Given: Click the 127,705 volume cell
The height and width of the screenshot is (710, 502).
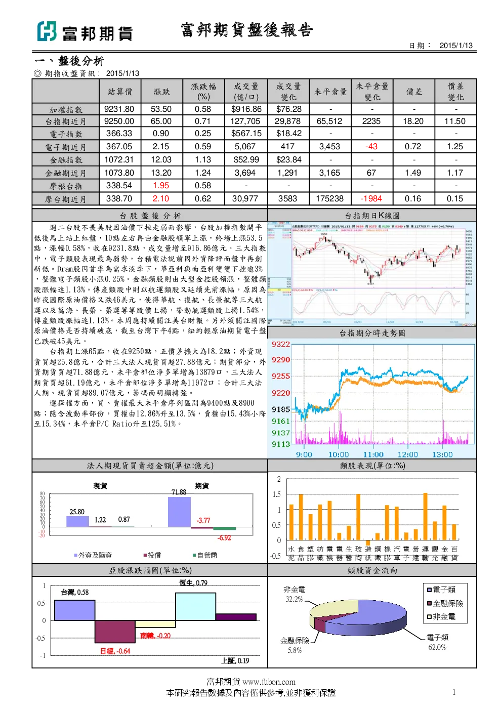Looking at the screenshot, I should point(245,121).
